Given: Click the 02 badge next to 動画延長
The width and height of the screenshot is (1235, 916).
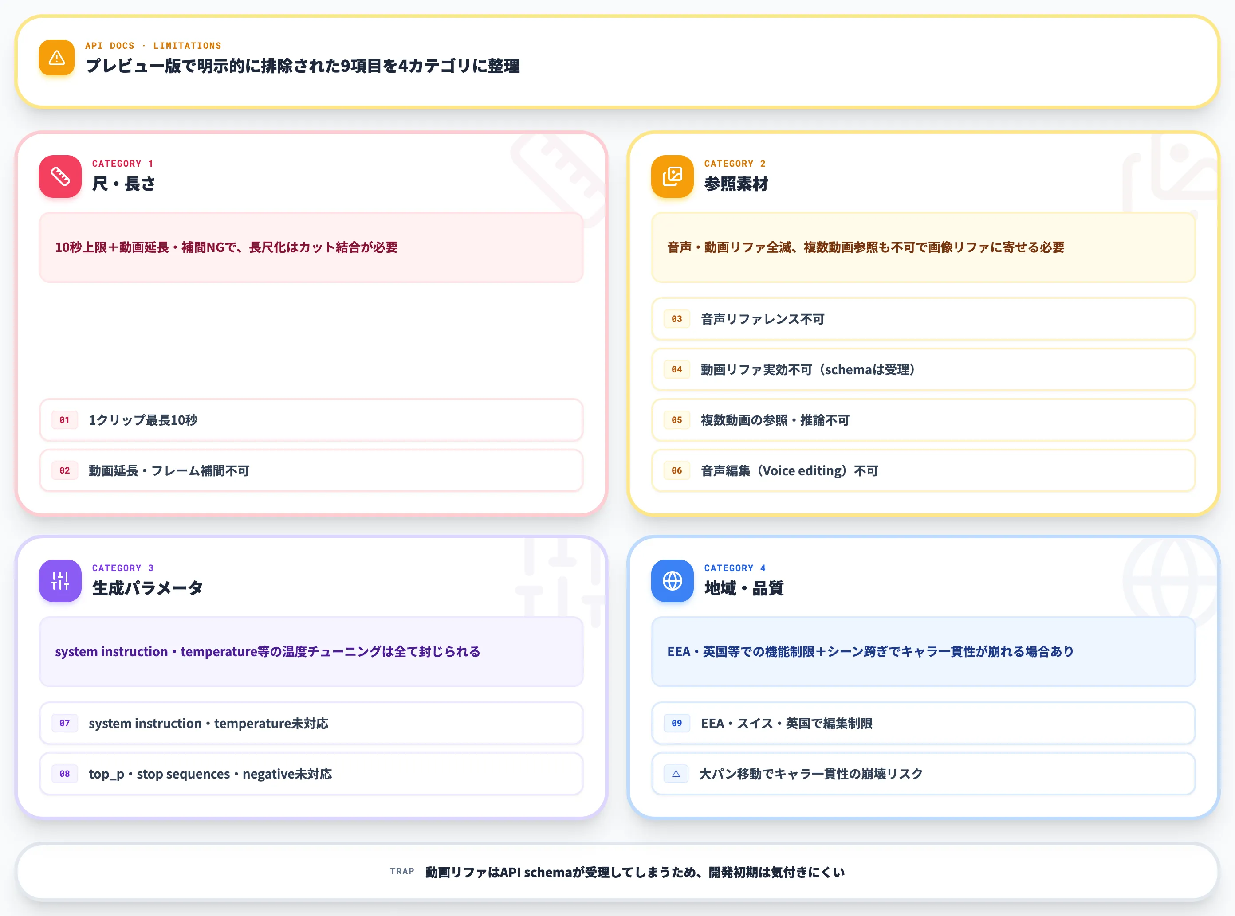Looking at the screenshot, I should pos(65,470).
